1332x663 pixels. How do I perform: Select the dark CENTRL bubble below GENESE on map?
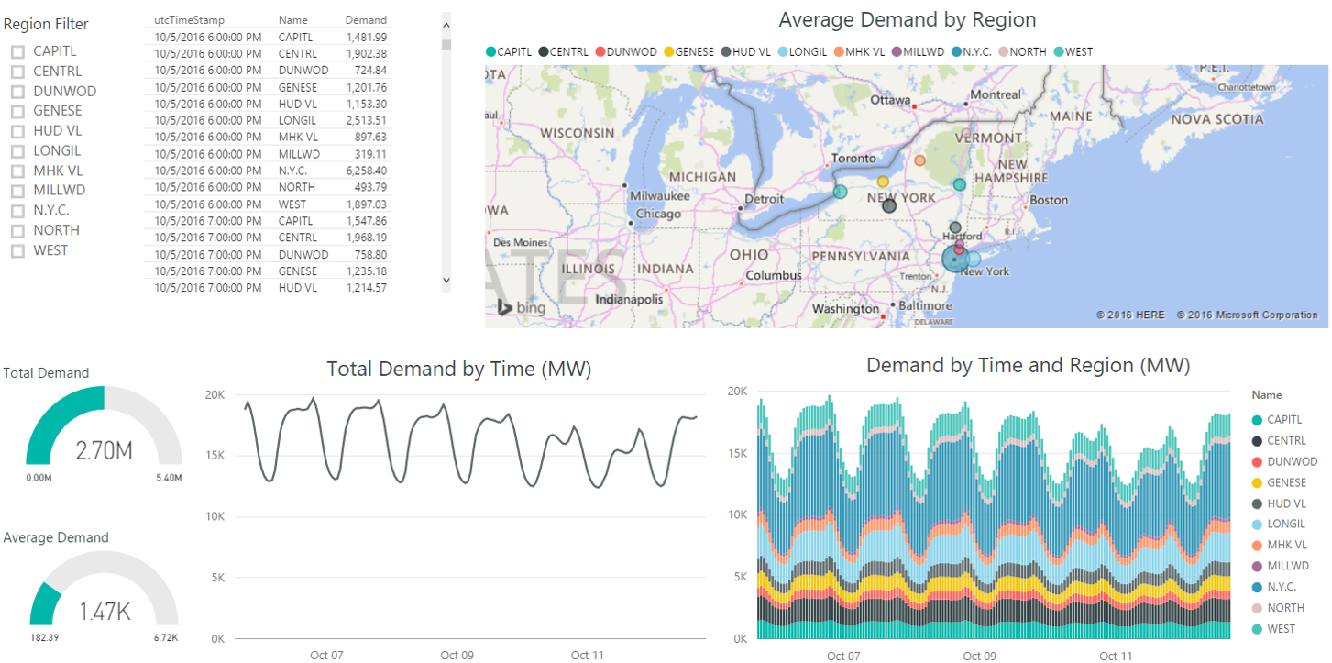tap(889, 206)
